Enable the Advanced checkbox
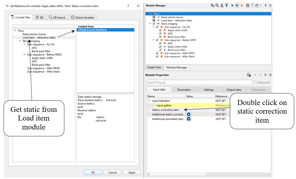This screenshot has height=179, width=296. click(x=255, y=82)
